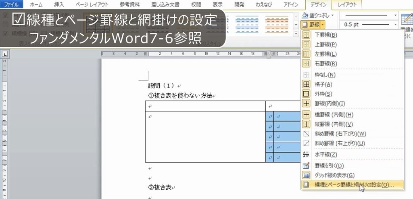The width and height of the screenshot is (413, 199).
Task: Apply 斜め罫線 (右下がり) diagonal down border
Action: pyautogui.click(x=352, y=134)
